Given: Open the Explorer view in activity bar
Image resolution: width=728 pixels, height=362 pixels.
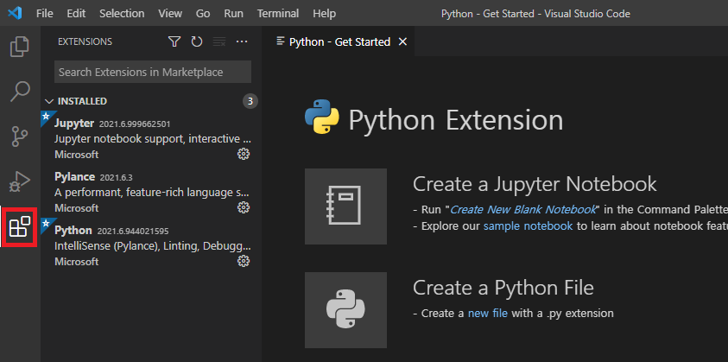Looking at the screenshot, I should pos(20,47).
